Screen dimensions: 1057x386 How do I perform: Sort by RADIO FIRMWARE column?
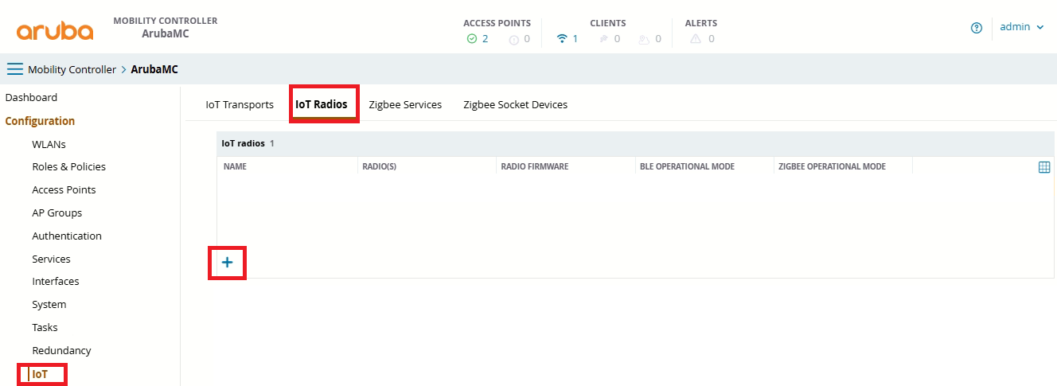tap(535, 167)
